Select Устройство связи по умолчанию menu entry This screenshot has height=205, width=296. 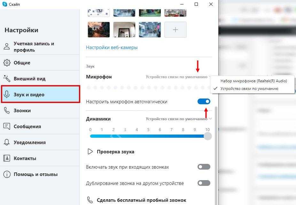[x=249, y=89]
